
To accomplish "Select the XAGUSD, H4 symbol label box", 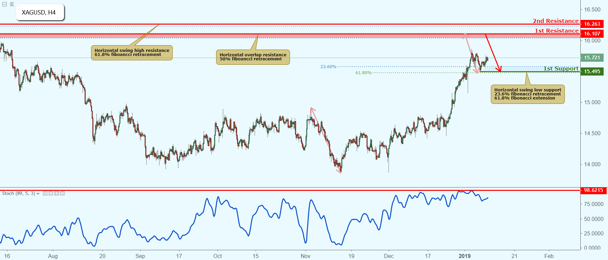I will pyautogui.click(x=40, y=12).
